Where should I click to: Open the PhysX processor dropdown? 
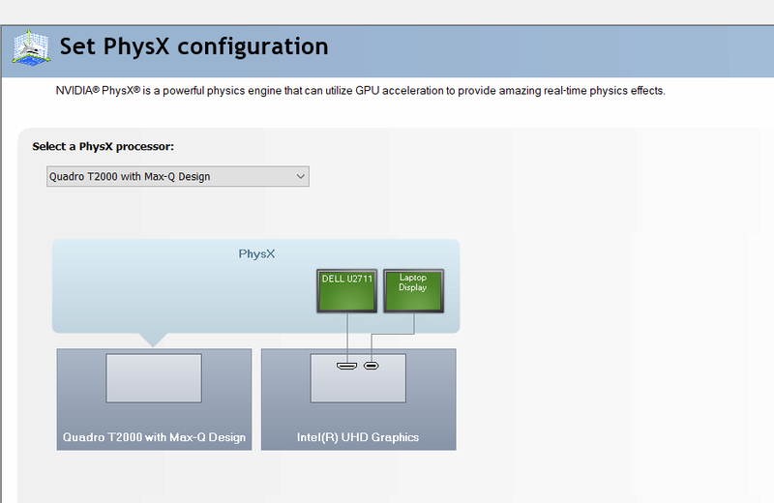[x=178, y=176]
